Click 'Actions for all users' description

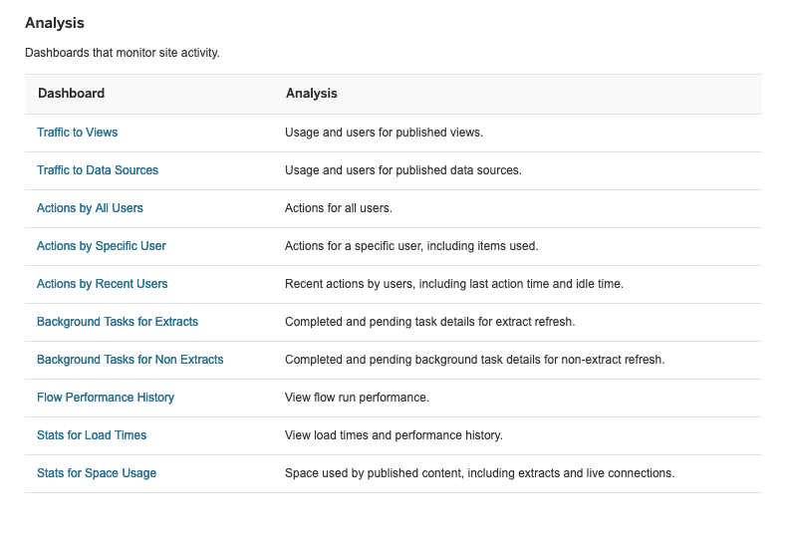(x=339, y=208)
